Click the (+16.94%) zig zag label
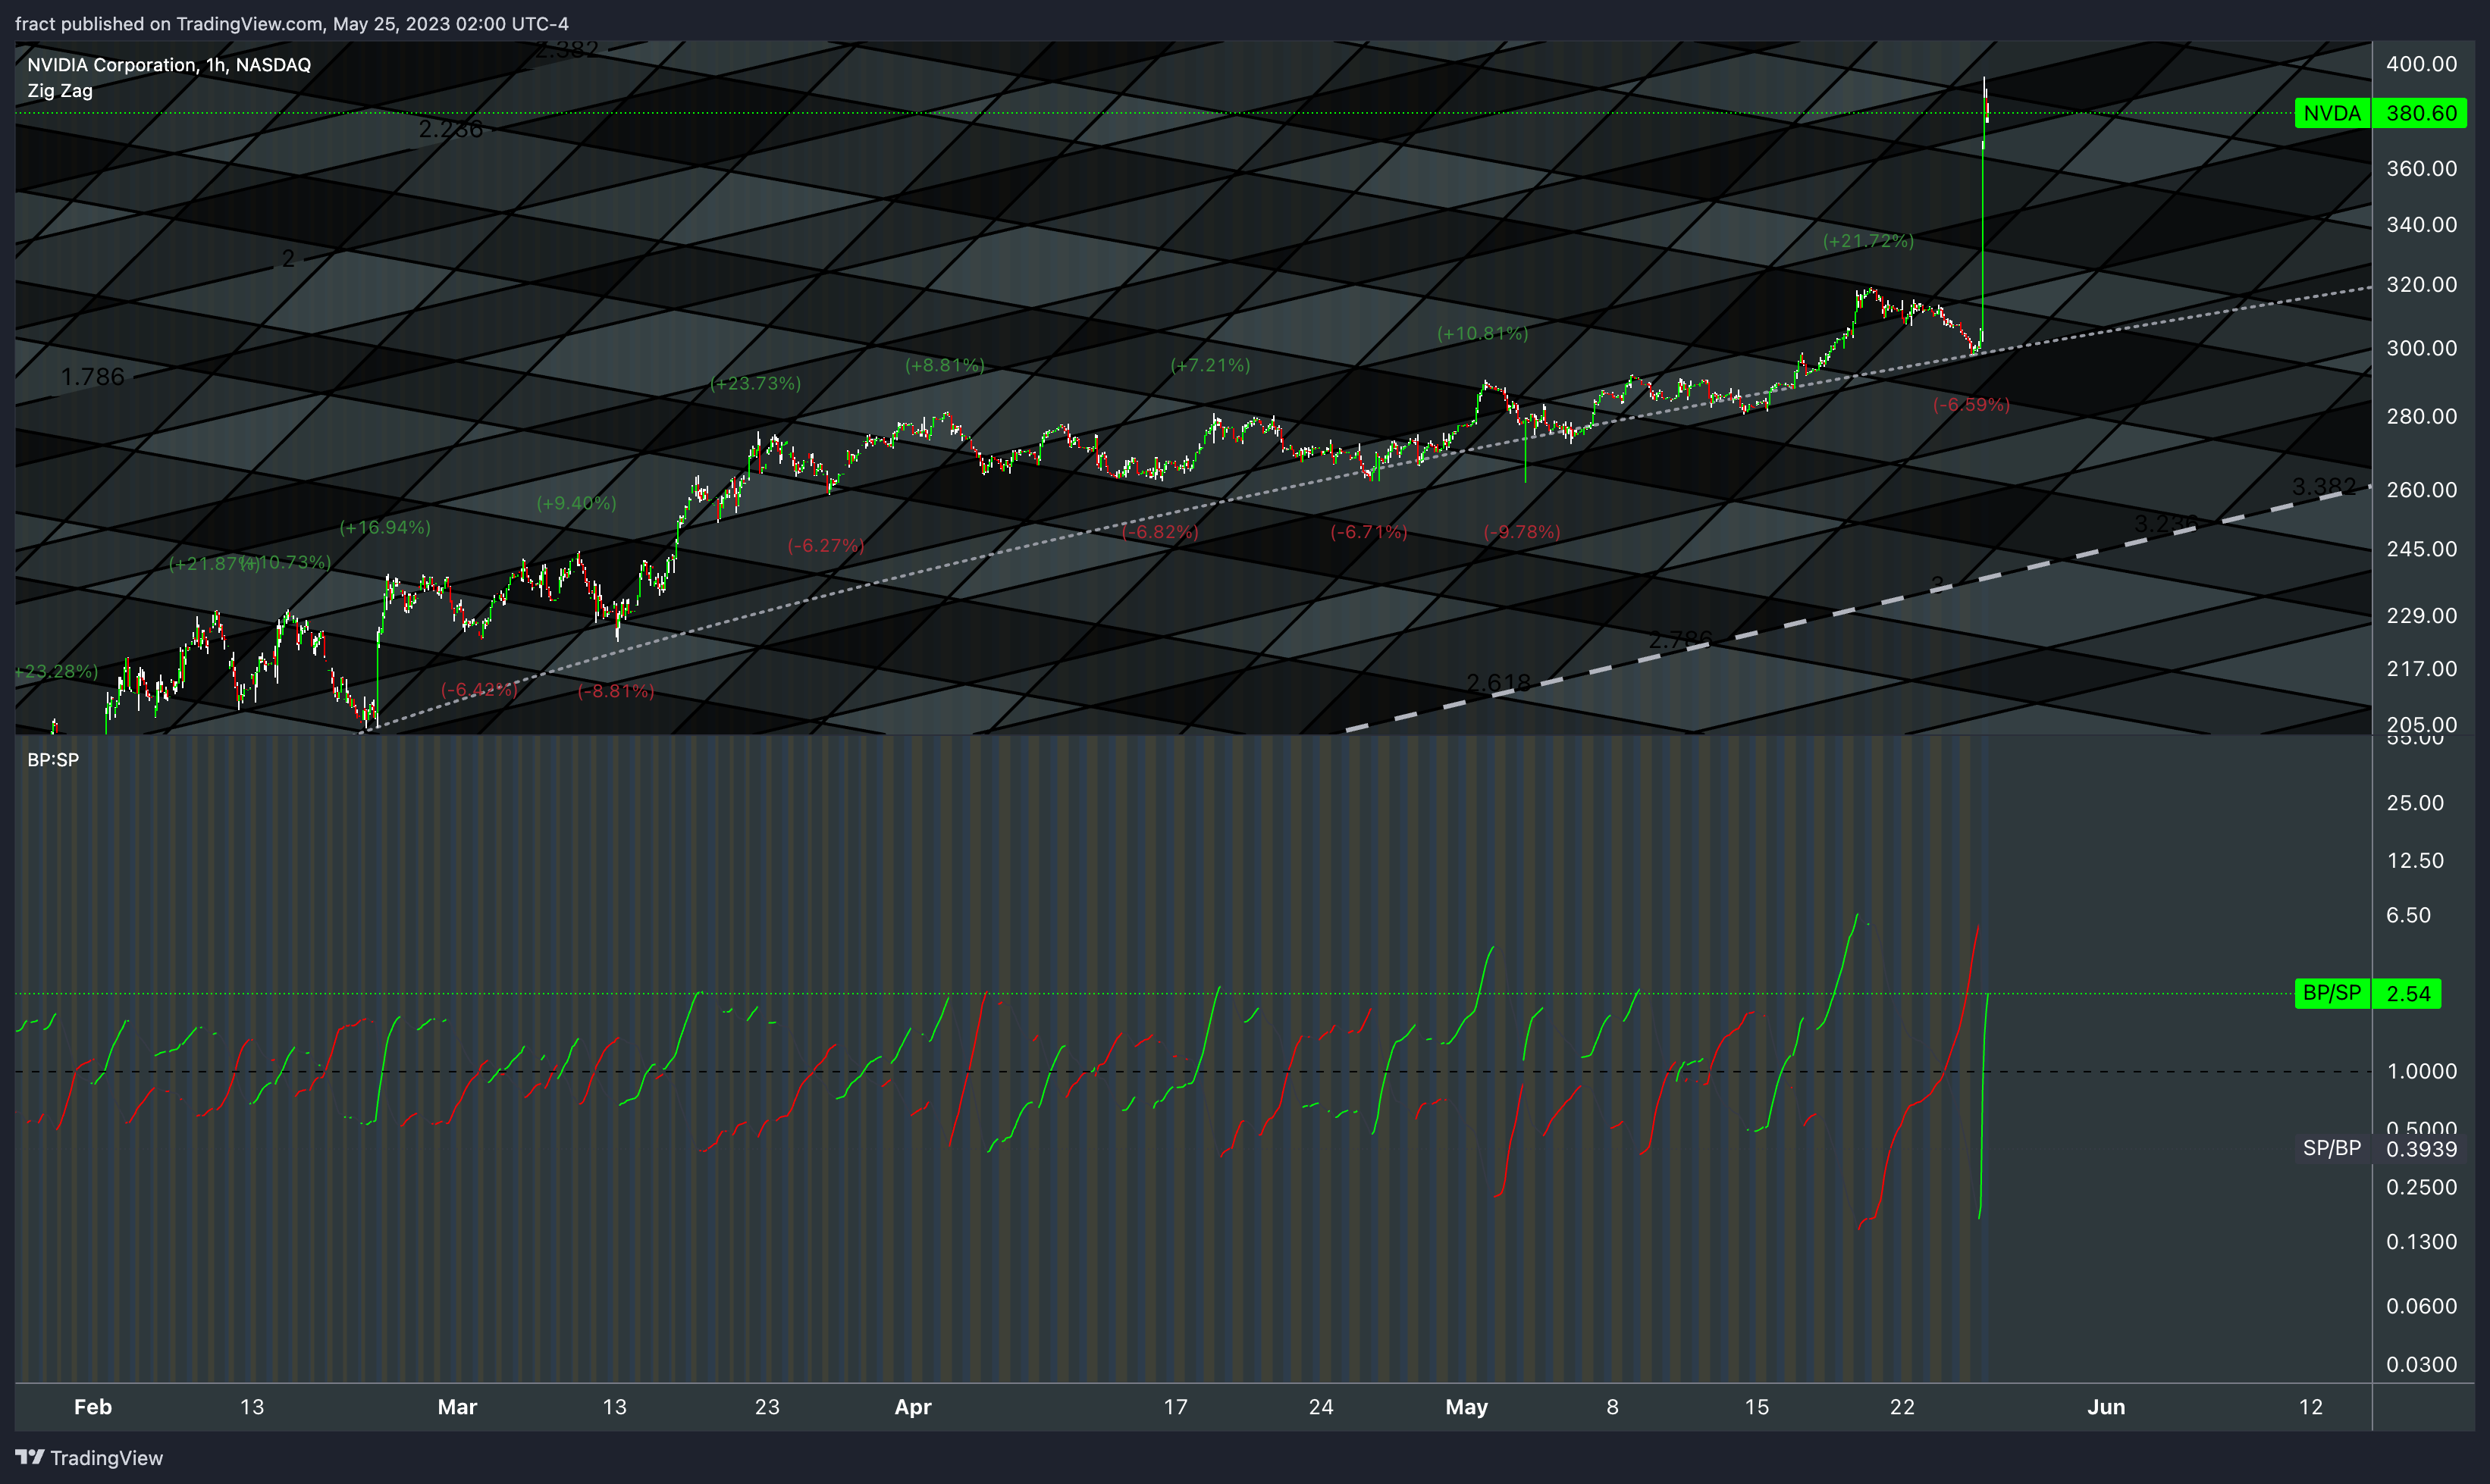 (x=385, y=527)
